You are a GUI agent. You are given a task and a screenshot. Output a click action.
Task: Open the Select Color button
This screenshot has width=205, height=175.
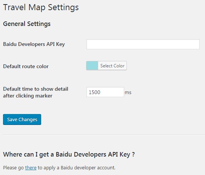tap(112, 66)
